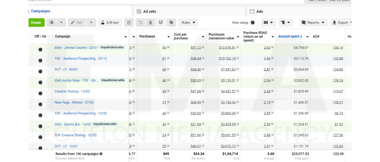The image size is (380, 162).
Task: Expand the Edit options dropdown arrow
Action: tap(91, 23)
